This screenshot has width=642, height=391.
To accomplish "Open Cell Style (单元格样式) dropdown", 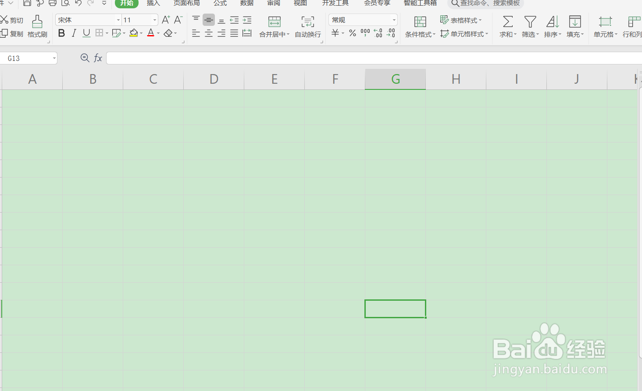I will pyautogui.click(x=464, y=34).
